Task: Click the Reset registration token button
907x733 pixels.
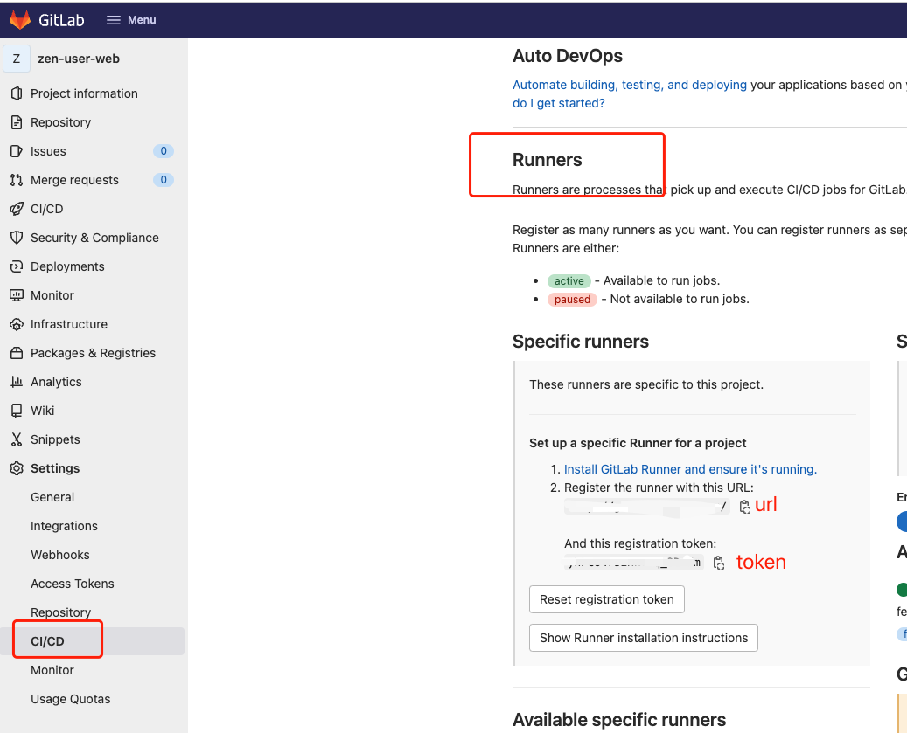Action: [x=607, y=599]
